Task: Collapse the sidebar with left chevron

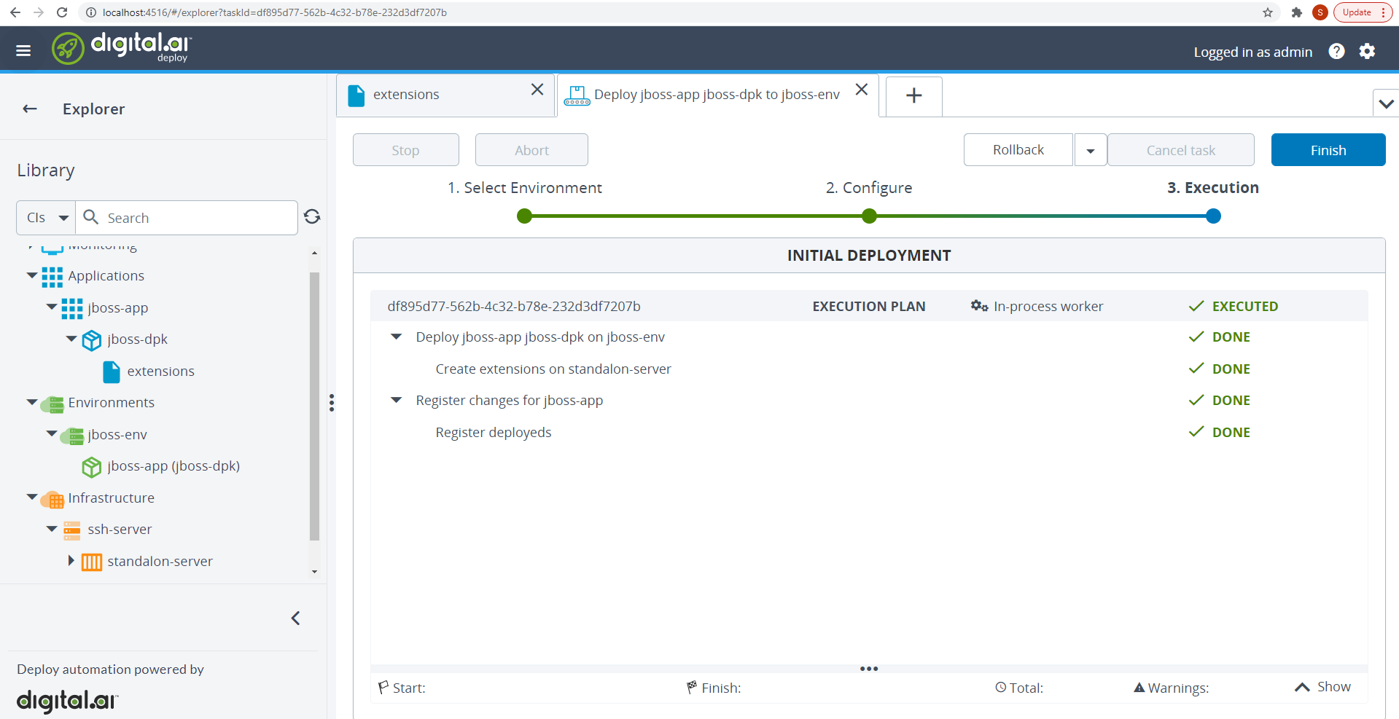Action: point(295,618)
